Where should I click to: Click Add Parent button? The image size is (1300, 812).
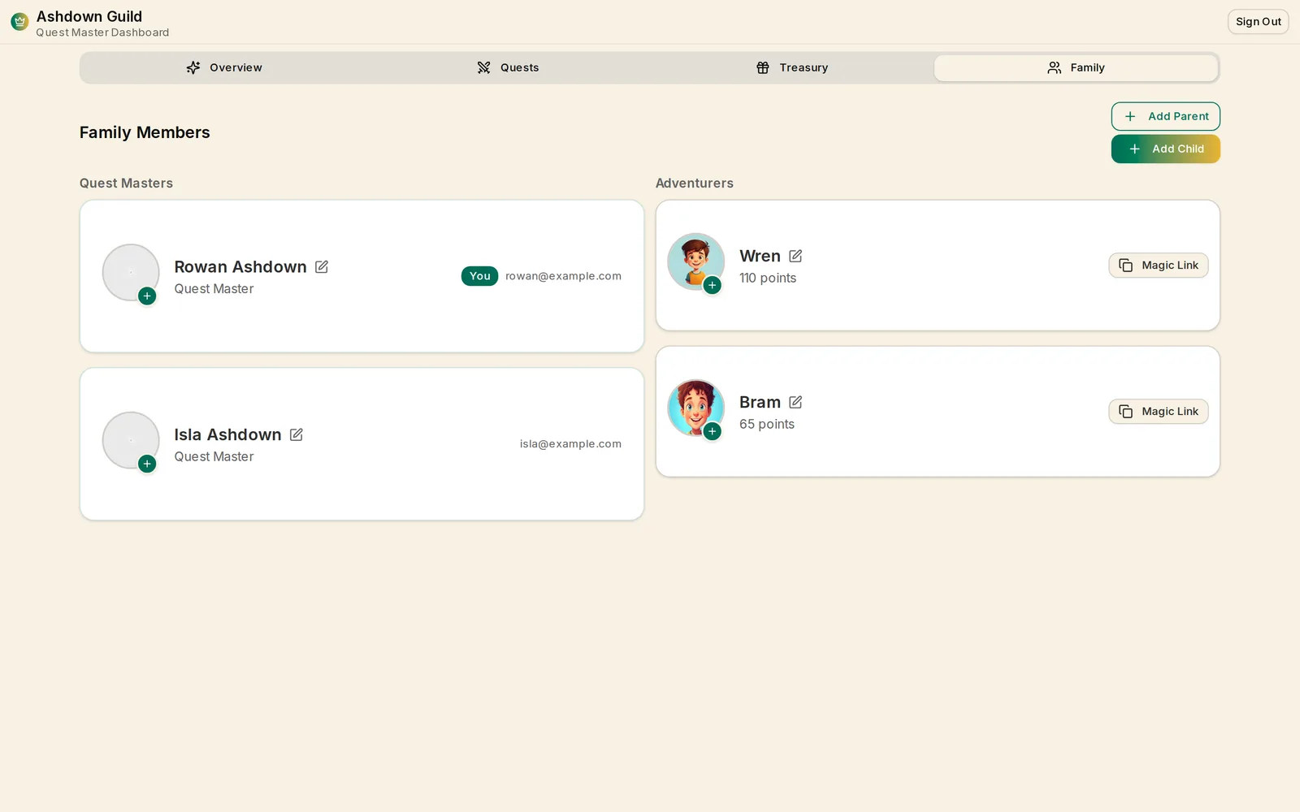(x=1165, y=116)
